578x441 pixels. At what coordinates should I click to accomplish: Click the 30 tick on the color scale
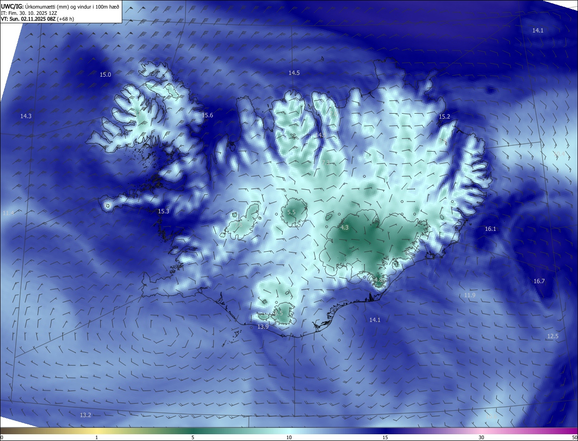(x=481, y=437)
